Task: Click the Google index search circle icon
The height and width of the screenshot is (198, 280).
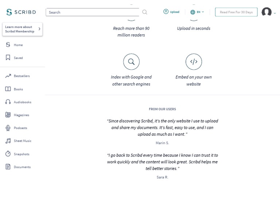Action: [131, 62]
